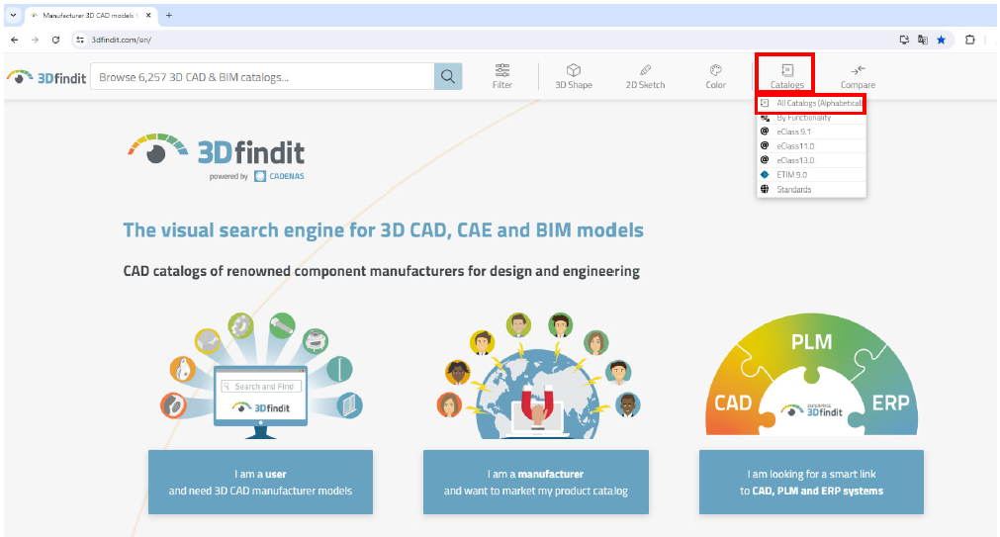This screenshot has height=537, width=1000.
Task: Open the 3D Shape search
Action: 574,76
